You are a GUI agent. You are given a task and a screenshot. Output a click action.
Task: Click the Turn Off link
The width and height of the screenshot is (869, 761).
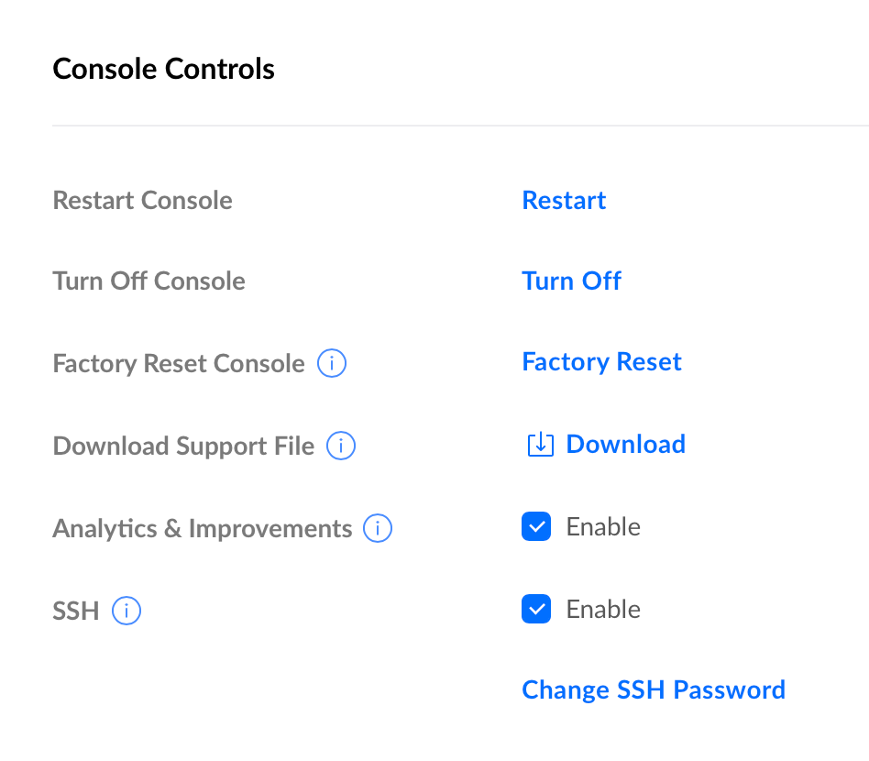click(571, 281)
